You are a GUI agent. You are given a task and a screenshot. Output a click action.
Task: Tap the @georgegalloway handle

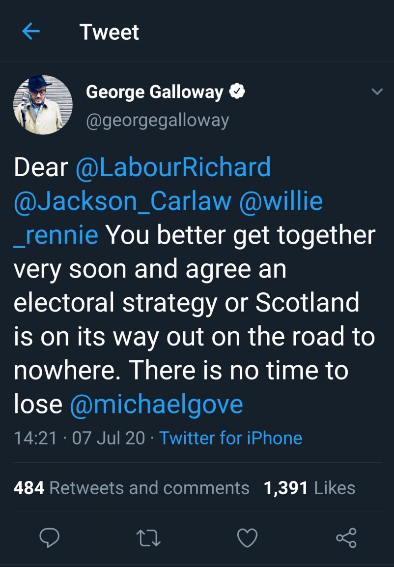(157, 120)
